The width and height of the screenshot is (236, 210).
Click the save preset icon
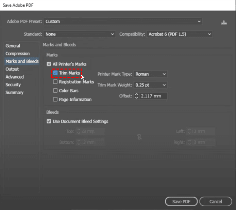(224, 22)
